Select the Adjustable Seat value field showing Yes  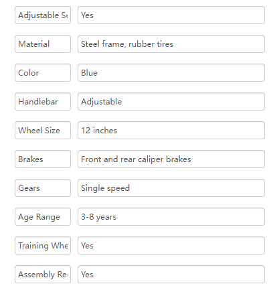171,15
